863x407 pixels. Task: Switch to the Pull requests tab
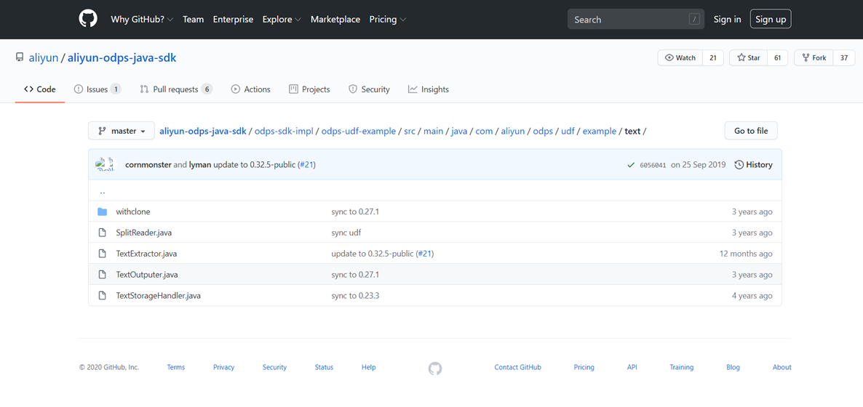tap(176, 89)
